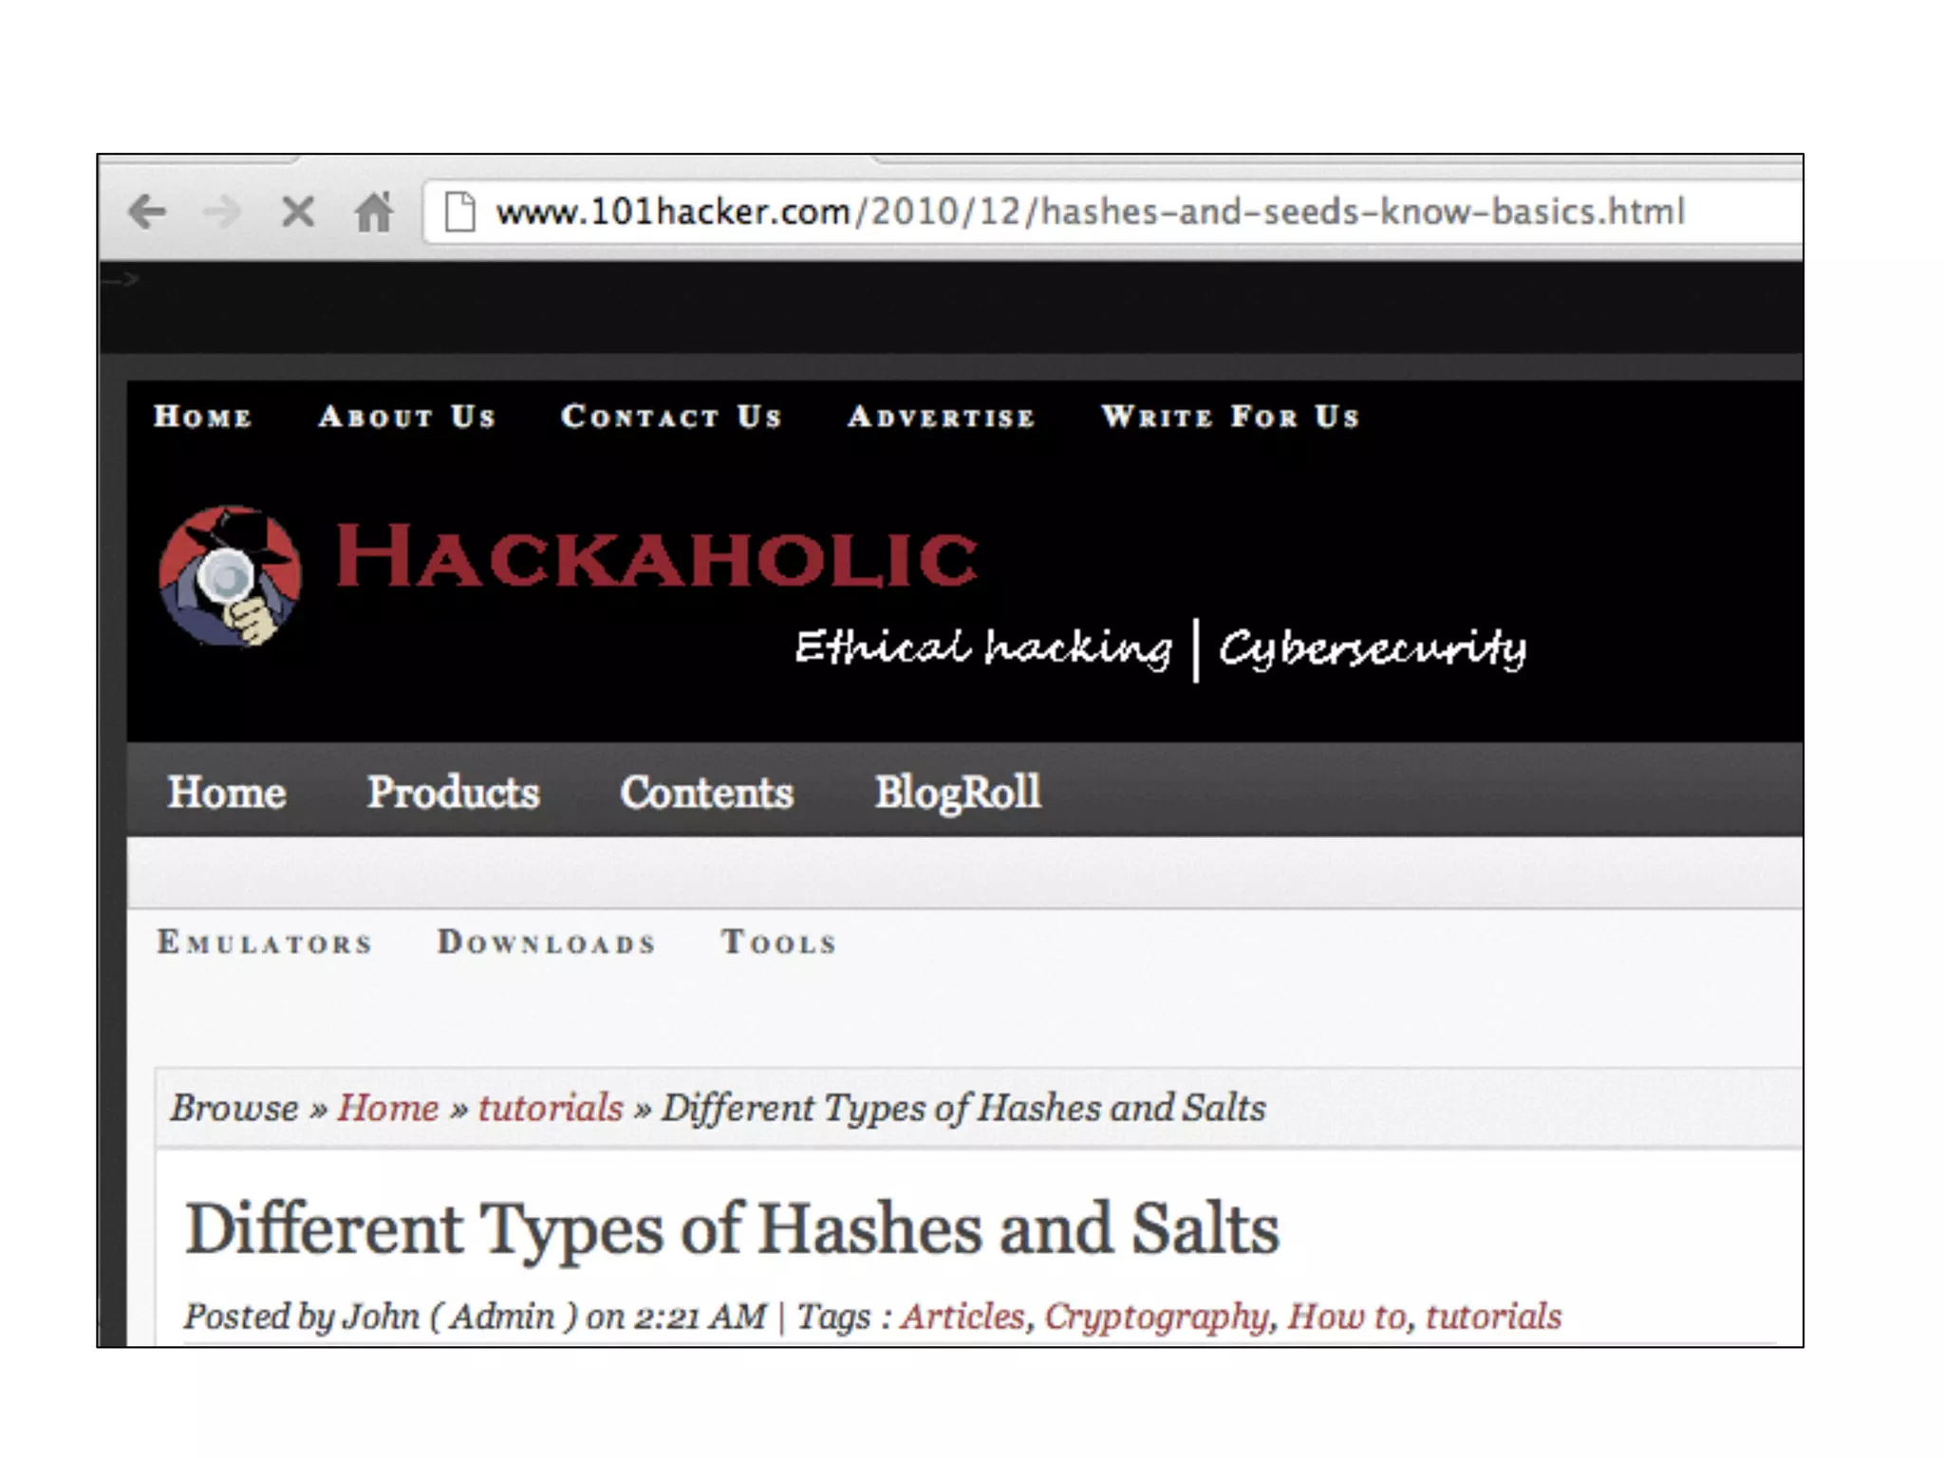Go to the Advertise page
This screenshot has height=1458, width=1944.
pyautogui.click(x=941, y=417)
